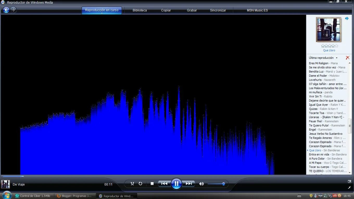Select Quizas by Rakim & Ken-Y

[328, 109]
